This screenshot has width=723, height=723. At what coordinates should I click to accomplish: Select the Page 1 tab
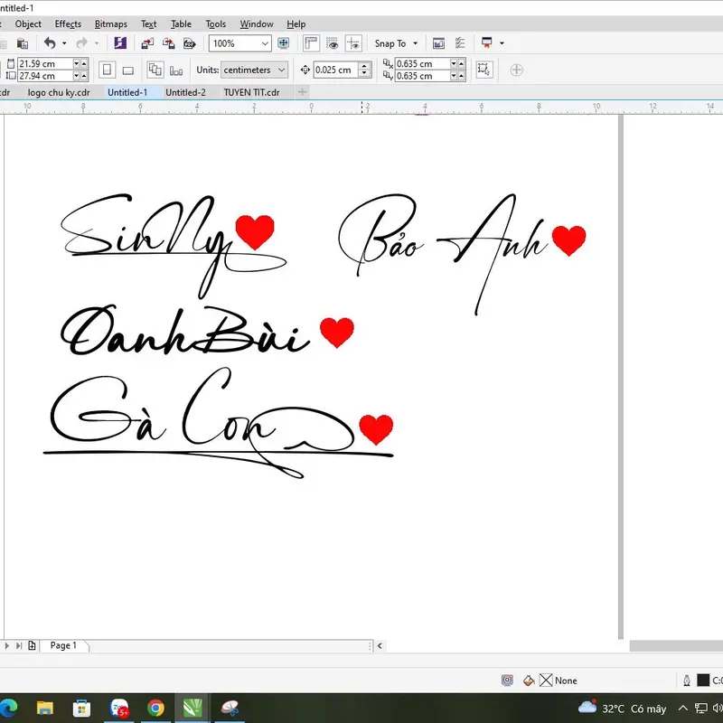point(63,645)
